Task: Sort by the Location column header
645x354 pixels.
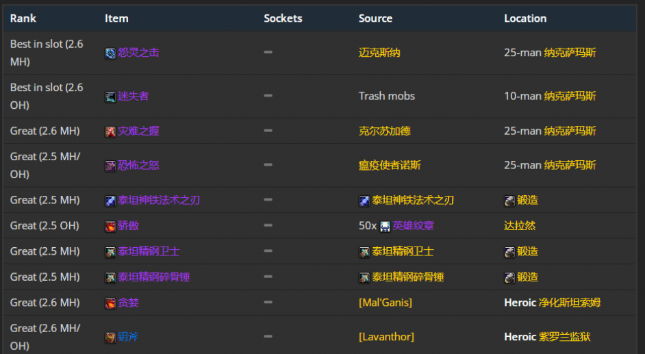Action: tap(525, 18)
